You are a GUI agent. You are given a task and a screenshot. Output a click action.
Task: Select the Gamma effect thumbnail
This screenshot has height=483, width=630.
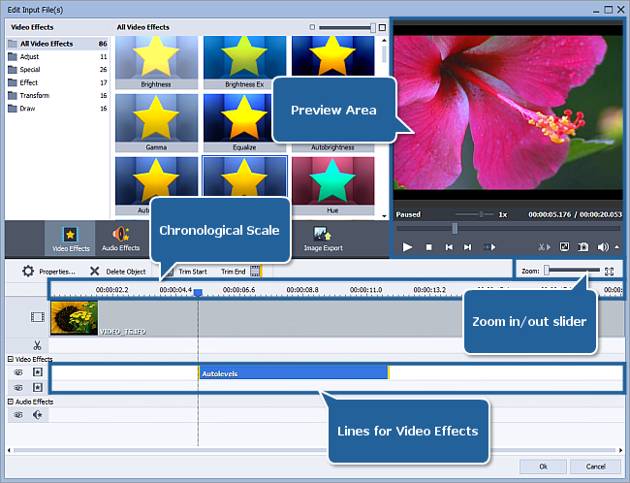coord(156,122)
